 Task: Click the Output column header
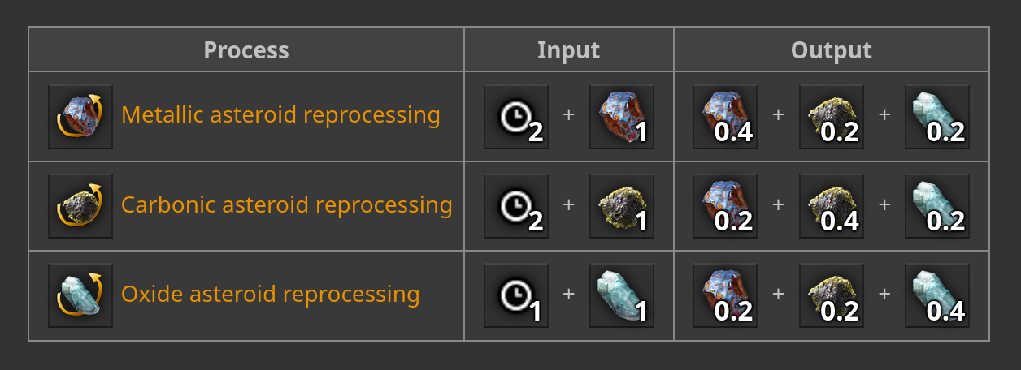coord(831,50)
